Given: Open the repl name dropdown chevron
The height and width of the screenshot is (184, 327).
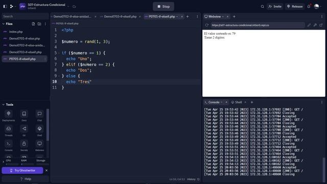Looking at the screenshot, I should tap(68, 7).
